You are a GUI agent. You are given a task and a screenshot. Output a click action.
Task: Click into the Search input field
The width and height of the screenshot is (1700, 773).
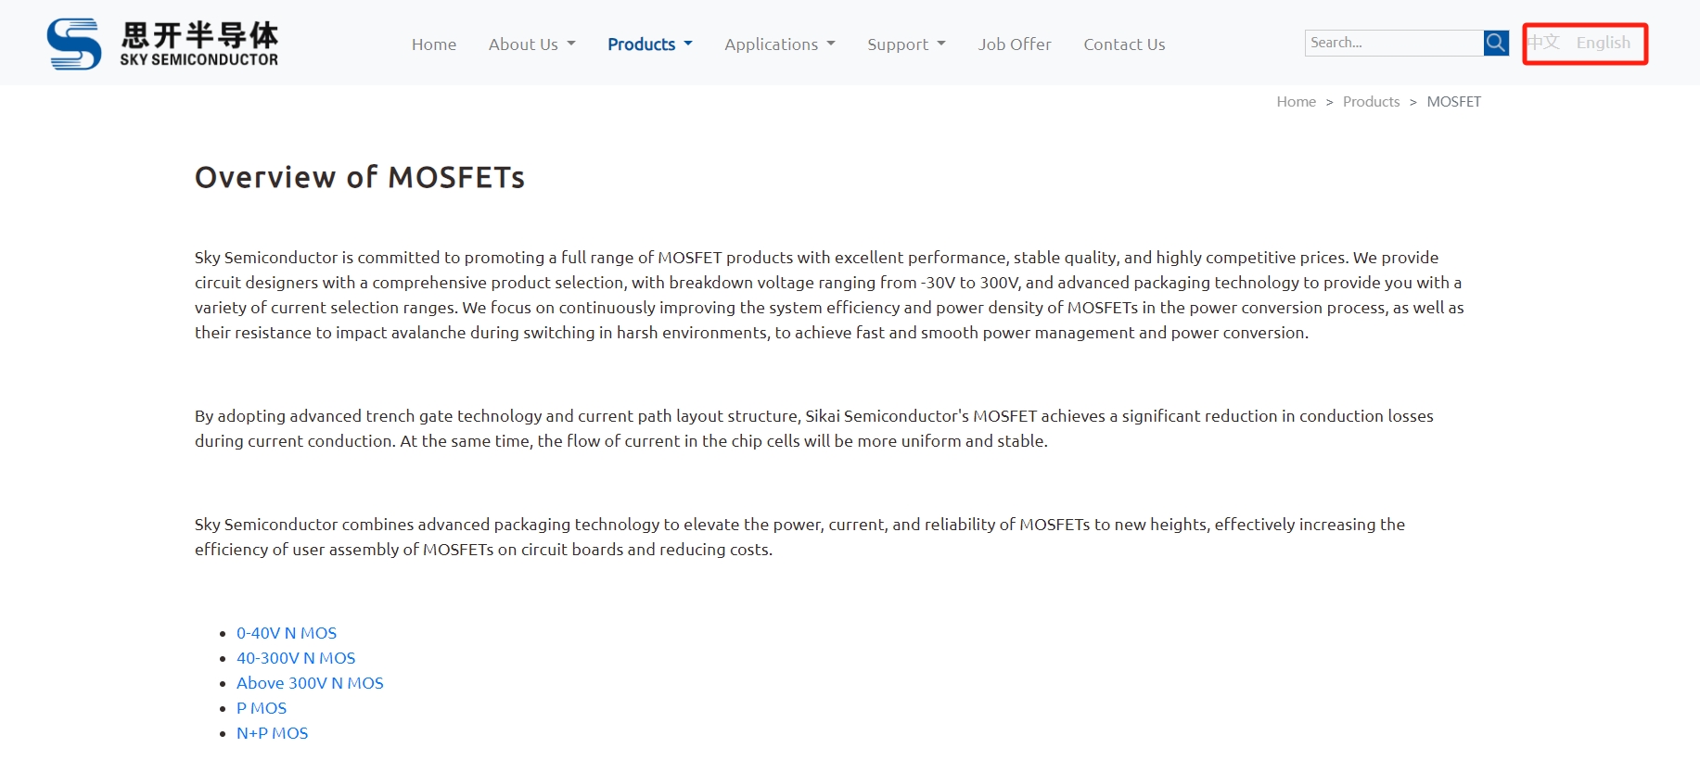(x=1393, y=43)
